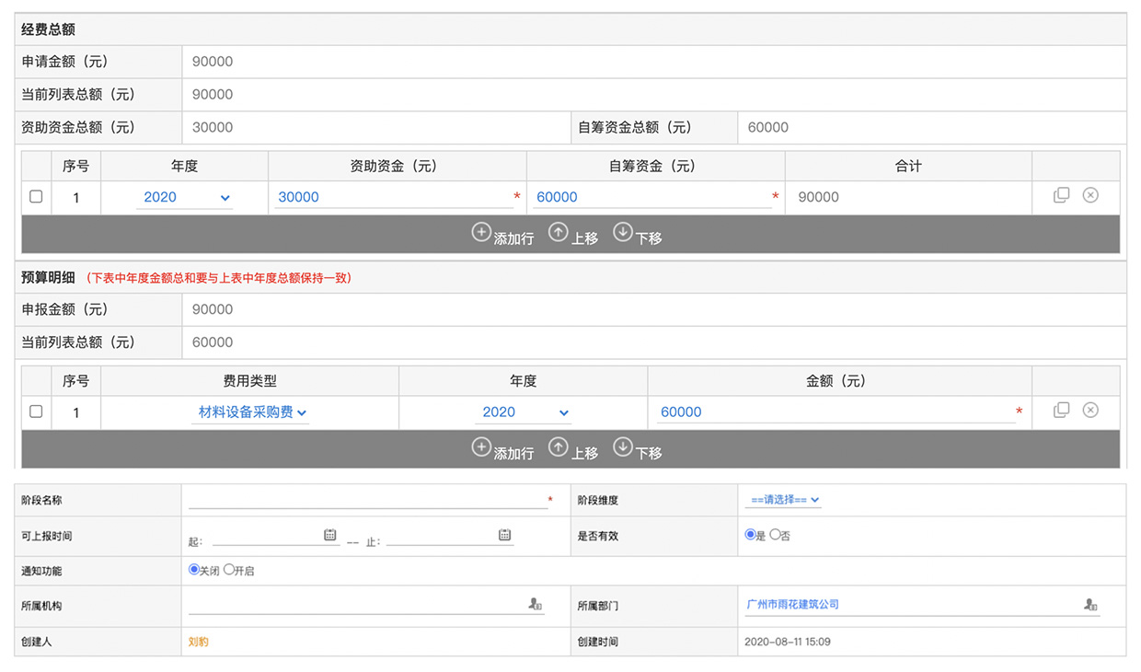The width and height of the screenshot is (1141, 672).
Task: Click 上移 under the funding table
Action: pos(572,235)
